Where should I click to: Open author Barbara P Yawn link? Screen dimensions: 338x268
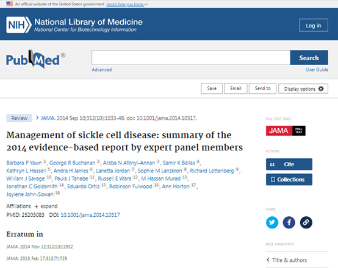click(24, 163)
